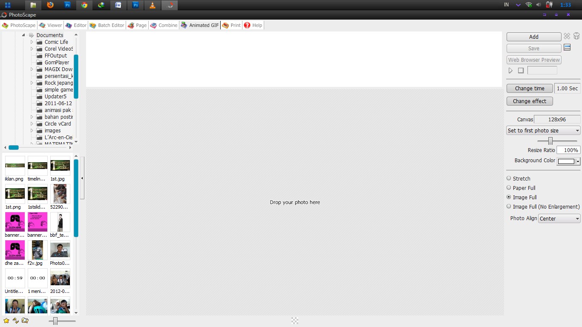This screenshot has height=327, width=582.
Task: Switch to the PhotoScape home tab
Action: [x=19, y=25]
